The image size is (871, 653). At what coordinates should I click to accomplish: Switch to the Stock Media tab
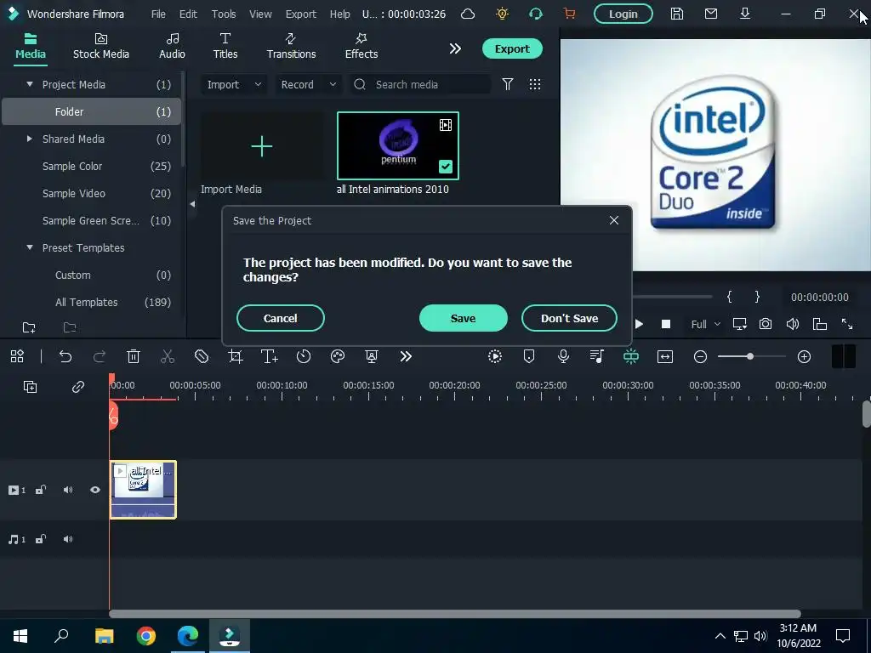(101, 47)
